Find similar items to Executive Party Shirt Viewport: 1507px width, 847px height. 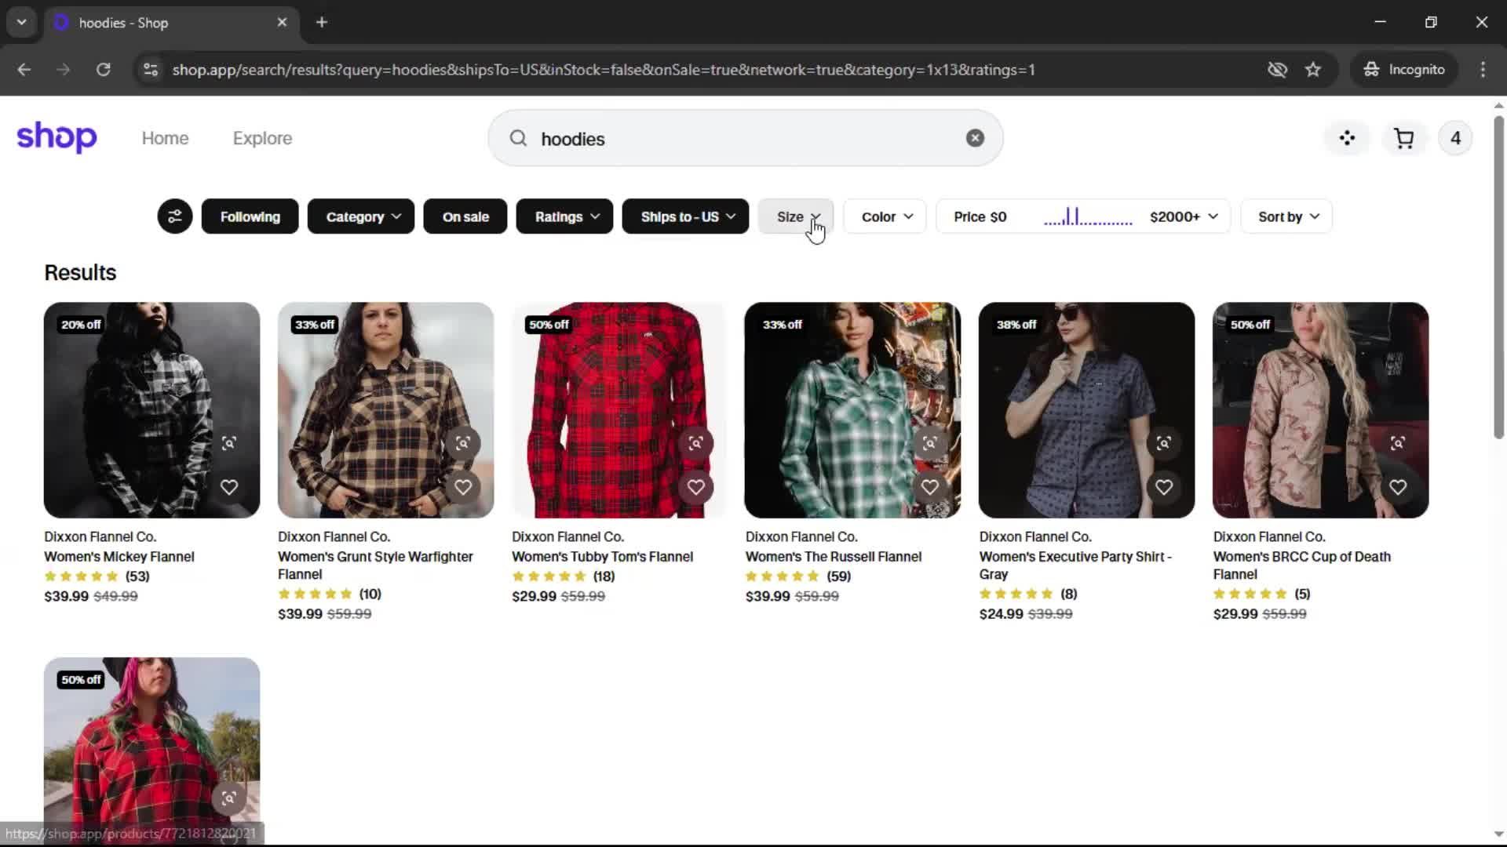[1163, 443]
